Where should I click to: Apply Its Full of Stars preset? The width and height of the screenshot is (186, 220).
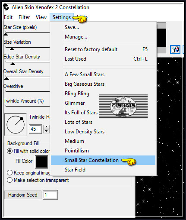(x=103, y=113)
